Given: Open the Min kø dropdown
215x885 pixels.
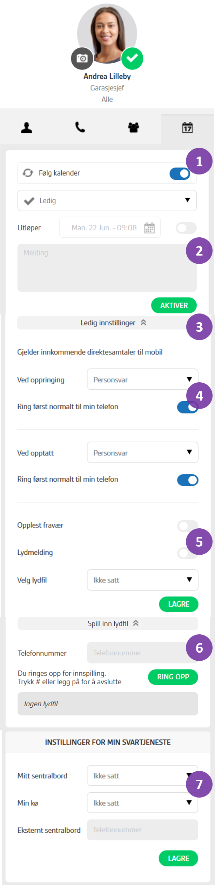Looking at the screenshot, I should point(142,803).
